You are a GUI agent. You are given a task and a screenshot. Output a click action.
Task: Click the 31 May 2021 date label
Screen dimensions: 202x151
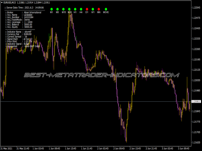pos(7,148)
